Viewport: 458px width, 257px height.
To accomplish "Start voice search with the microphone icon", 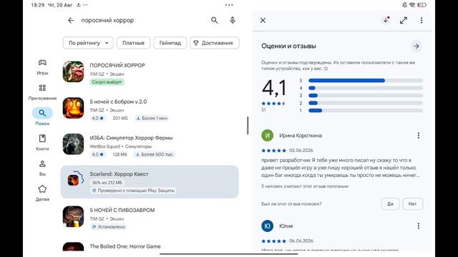I will click(233, 20).
